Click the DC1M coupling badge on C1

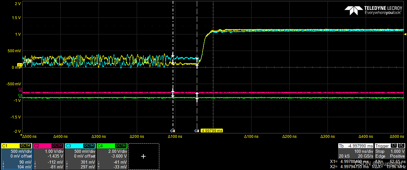pos(25,146)
